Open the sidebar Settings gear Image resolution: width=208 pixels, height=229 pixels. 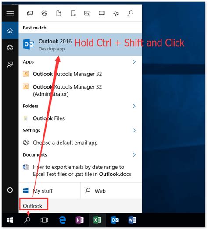10,47
